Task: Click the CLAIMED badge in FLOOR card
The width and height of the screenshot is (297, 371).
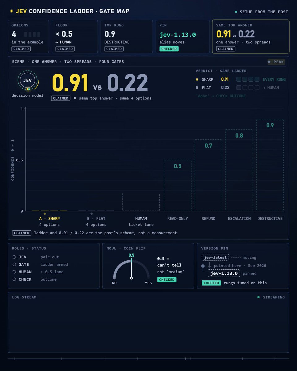Action: [x=65, y=49]
